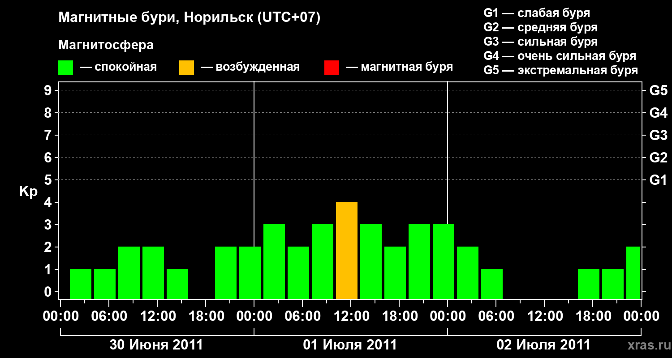
Task: Click the 'Магнитосфера' heading
Action: [x=106, y=45]
